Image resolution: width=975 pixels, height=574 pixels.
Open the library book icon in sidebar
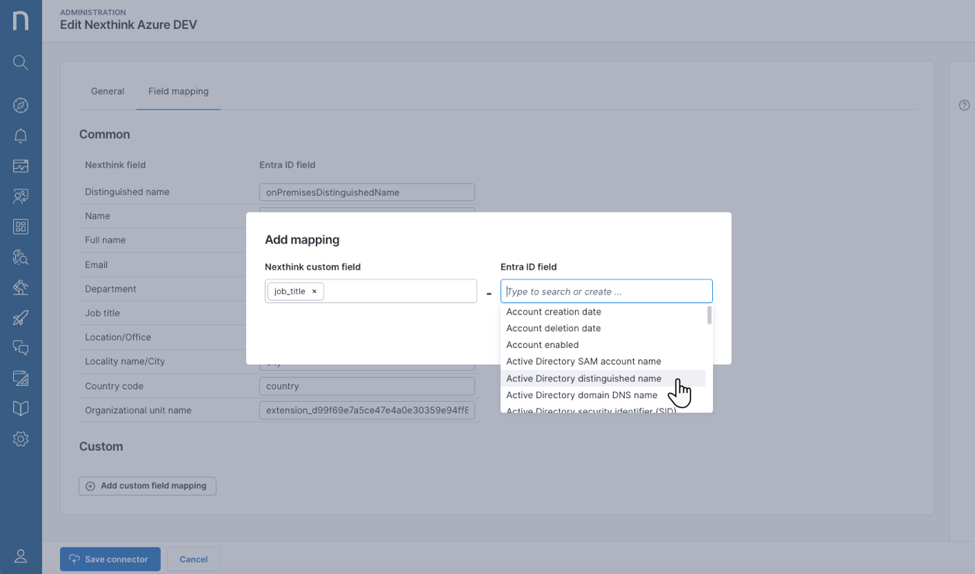[x=21, y=408]
